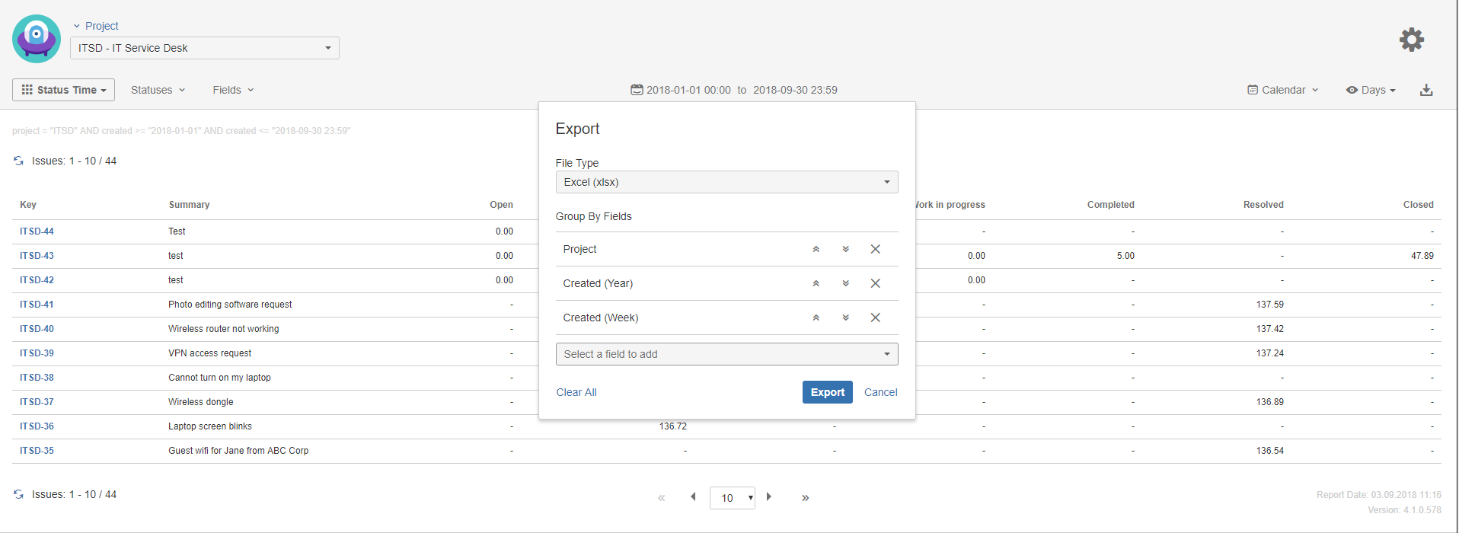Open the Fields menu
The width and height of the screenshot is (1459, 533).
point(233,90)
